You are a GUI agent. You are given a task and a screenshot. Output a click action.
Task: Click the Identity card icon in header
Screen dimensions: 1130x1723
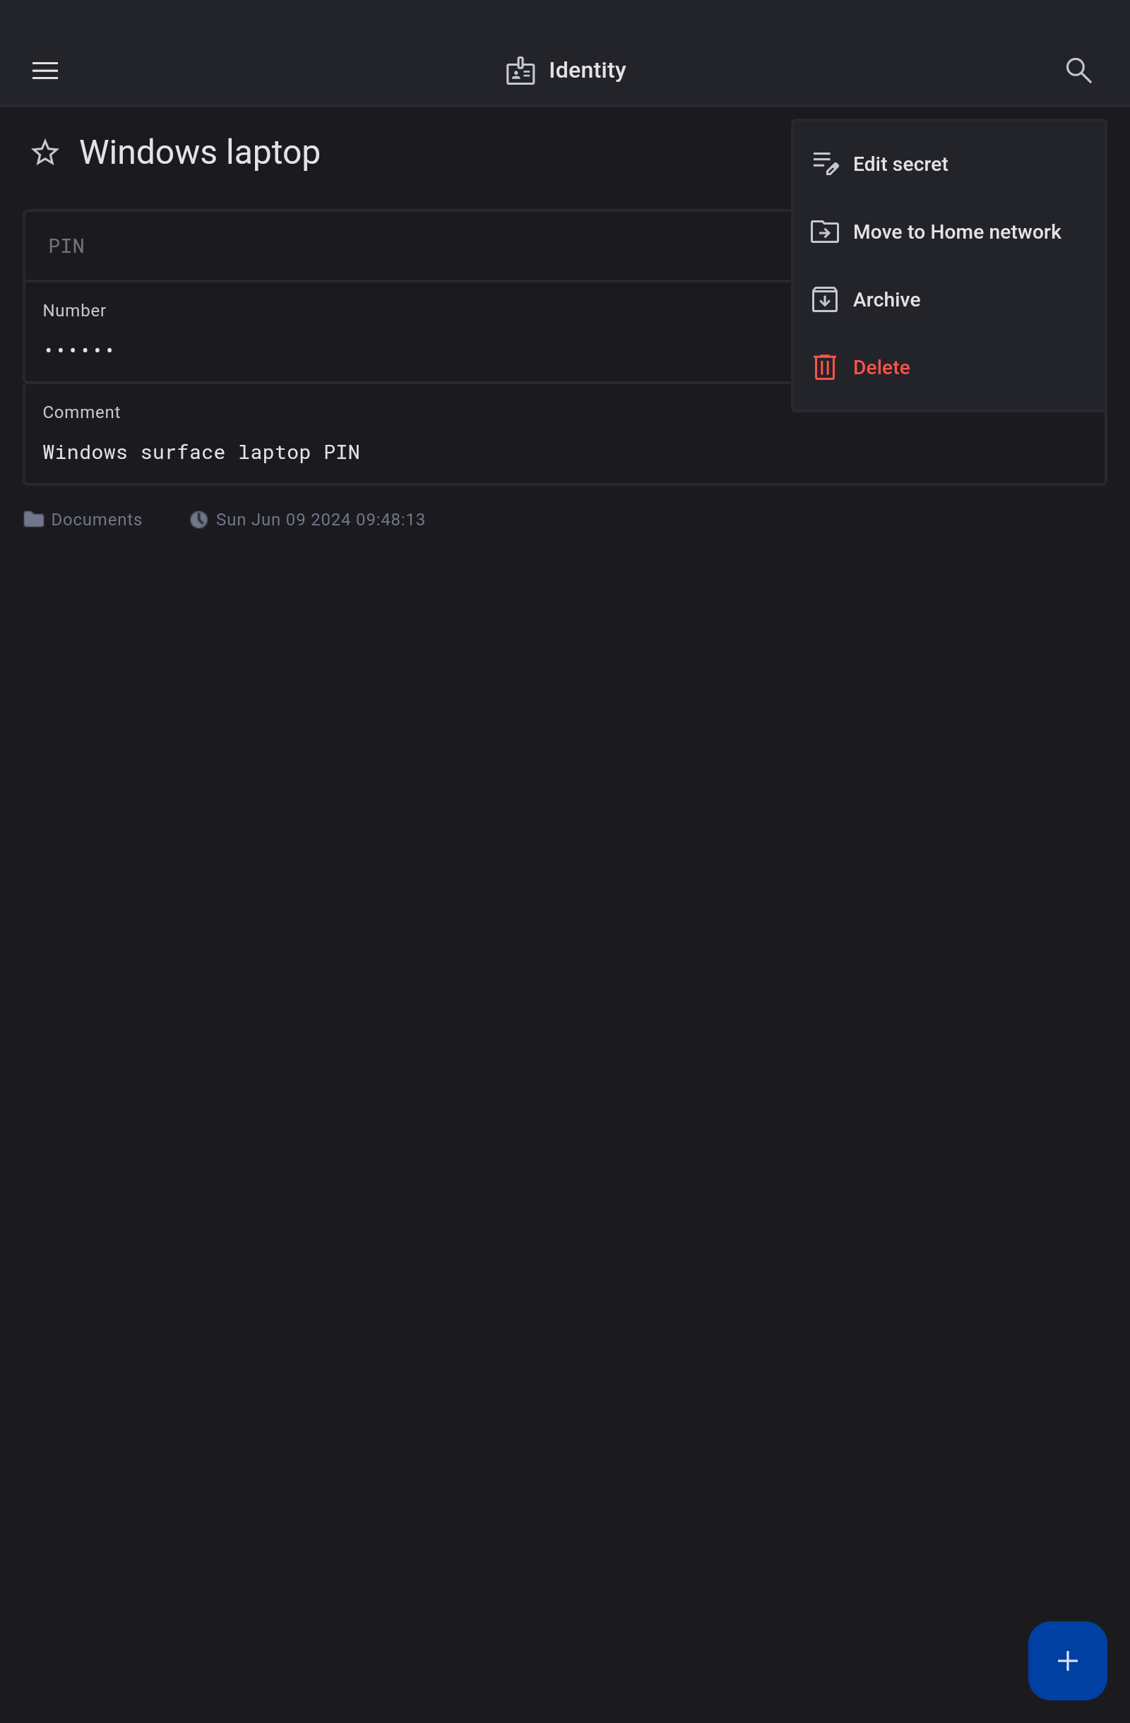[x=521, y=71]
